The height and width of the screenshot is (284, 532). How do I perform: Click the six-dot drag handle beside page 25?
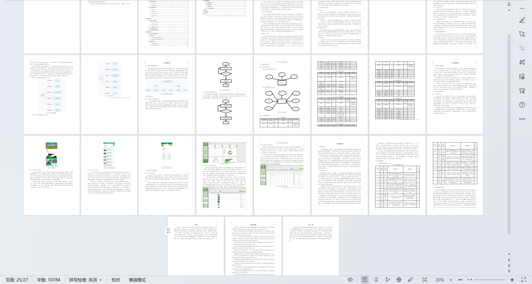tap(168, 231)
